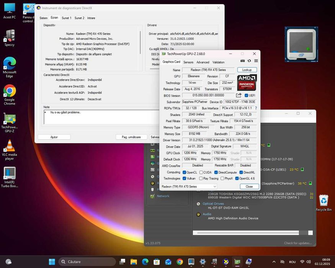The width and height of the screenshot is (335, 268).
Task: Open Microsoft Store from the taskbar
Action: 157,261
